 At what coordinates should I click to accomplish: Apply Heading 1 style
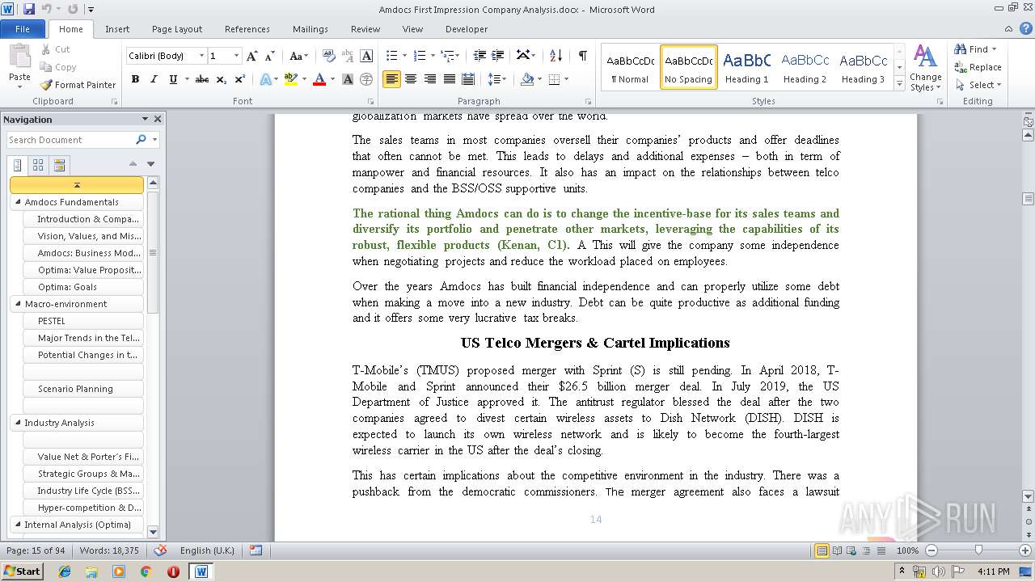pos(747,66)
